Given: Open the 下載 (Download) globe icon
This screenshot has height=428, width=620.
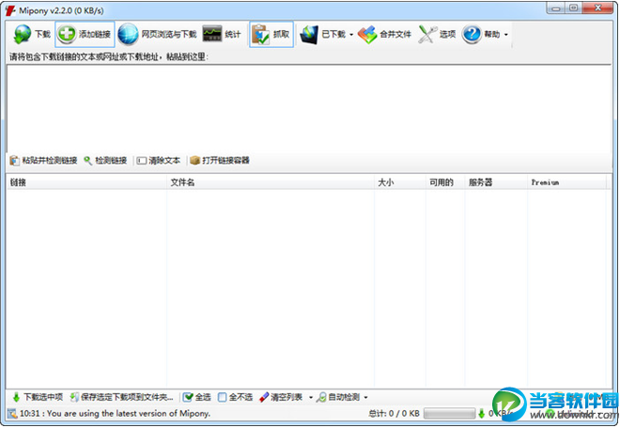Looking at the screenshot, I should tap(23, 35).
